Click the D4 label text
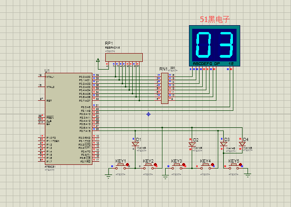This screenshot has width=291, height=207. coord(246,140)
